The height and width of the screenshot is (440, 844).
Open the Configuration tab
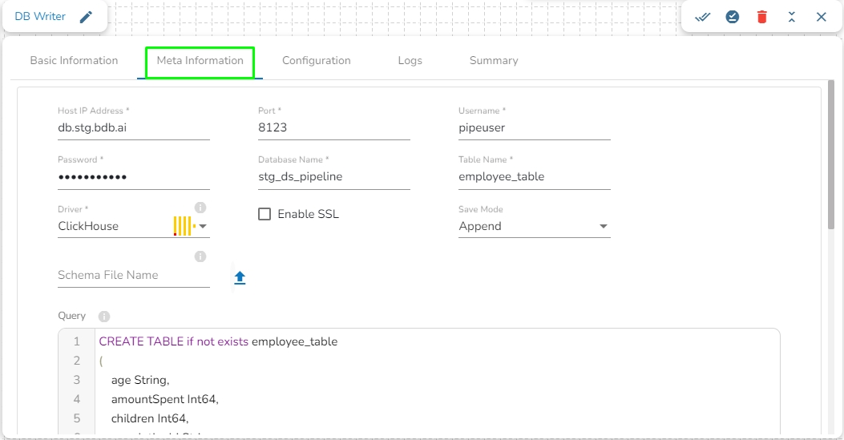[317, 61]
